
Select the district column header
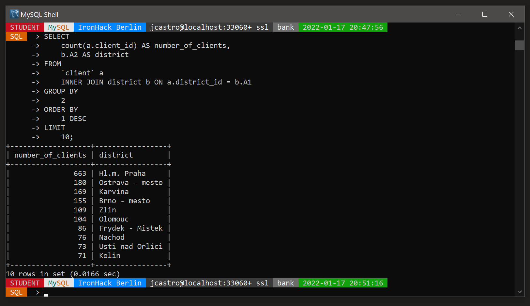pos(116,155)
